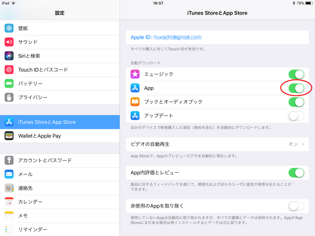315x236 pixels.
Task: Tap the ビデオの自動再生 label
Action: pyautogui.click(x=150, y=144)
